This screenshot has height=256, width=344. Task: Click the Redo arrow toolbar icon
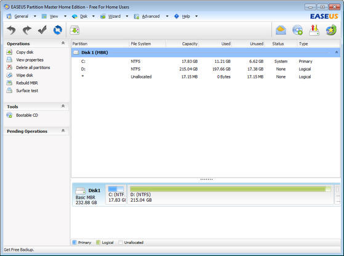tap(26, 30)
